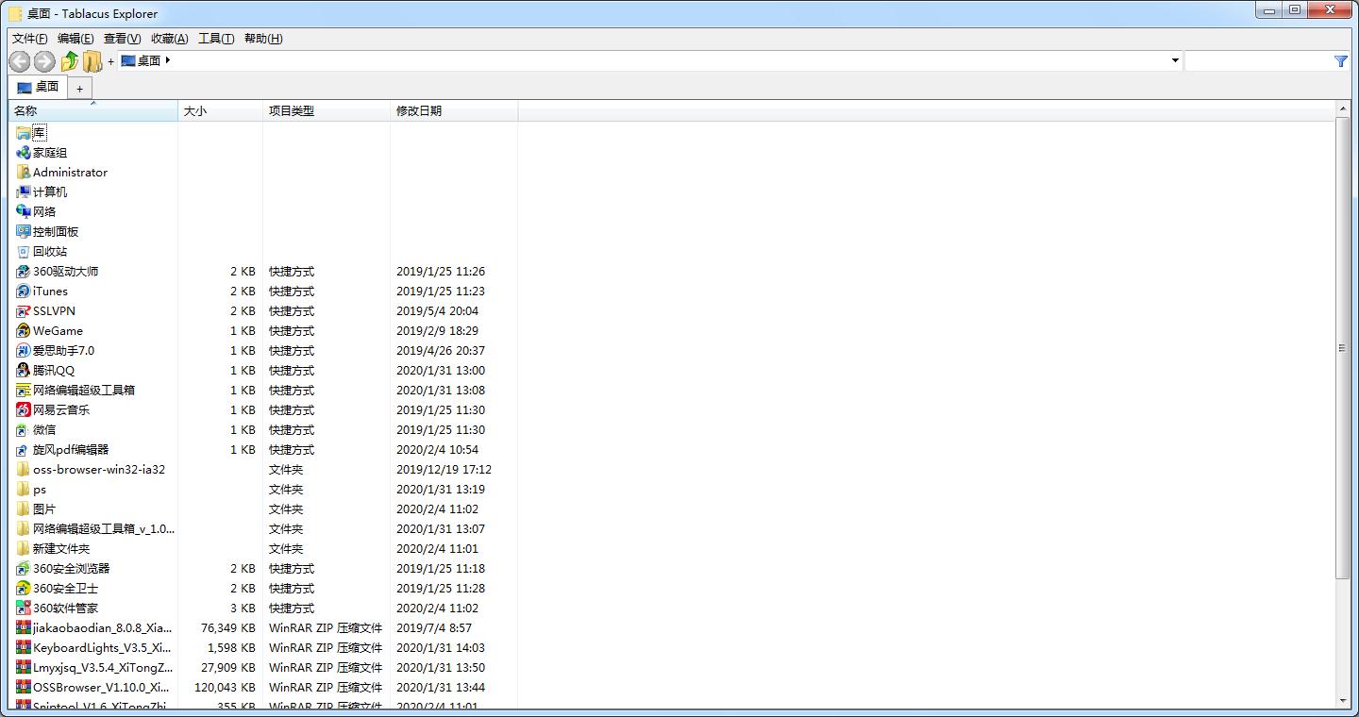Screen dimensions: 1359x717
Task: Select the 360安全浏览器 shortcut icon
Action: click(x=24, y=569)
